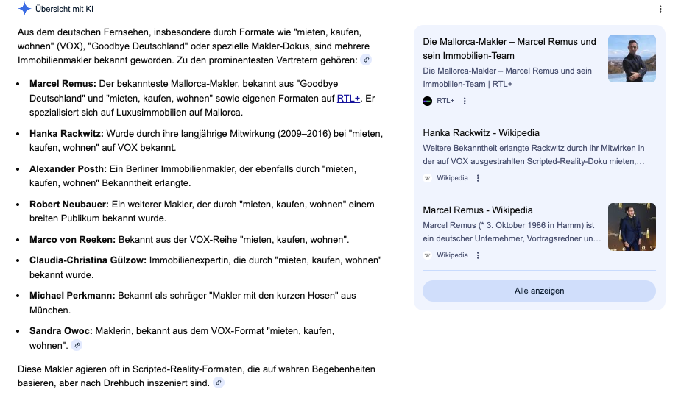Click the RTL+ source logo icon
The height and width of the screenshot is (398, 681).
(428, 101)
